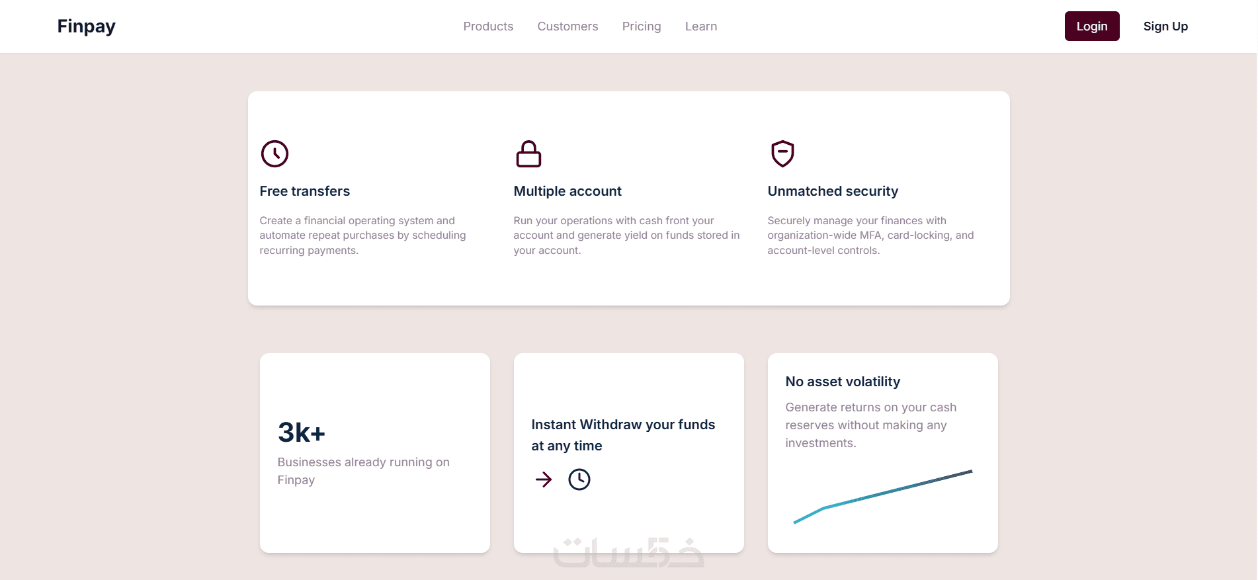Click the clock icon in the Instant Withdraw card
Viewport: 1258px width, 580px height.
click(579, 479)
